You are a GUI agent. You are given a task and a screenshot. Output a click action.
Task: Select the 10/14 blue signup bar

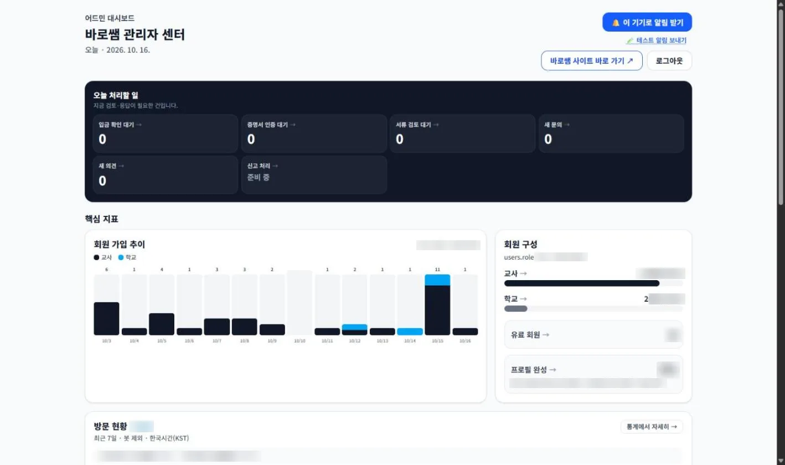410,332
